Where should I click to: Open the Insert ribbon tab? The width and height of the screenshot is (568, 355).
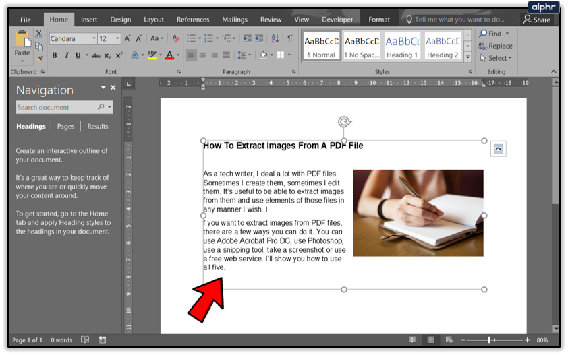point(89,20)
